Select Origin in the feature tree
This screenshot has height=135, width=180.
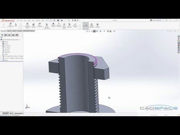5,54
